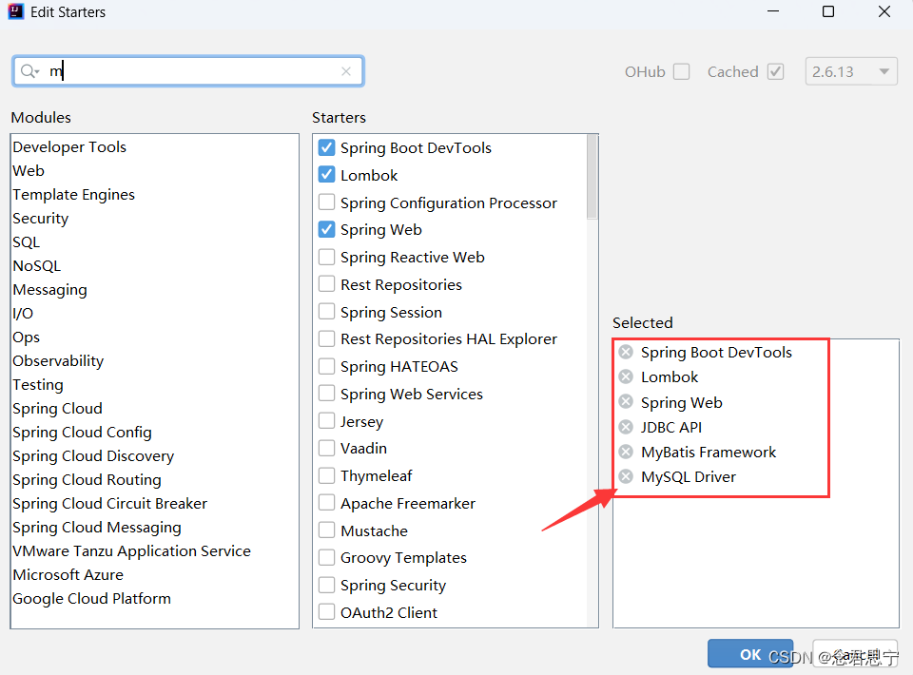The height and width of the screenshot is (675, 913).
Task: Open search options magnifier icon
Action: pyautogui.click(x=29, y=71)
